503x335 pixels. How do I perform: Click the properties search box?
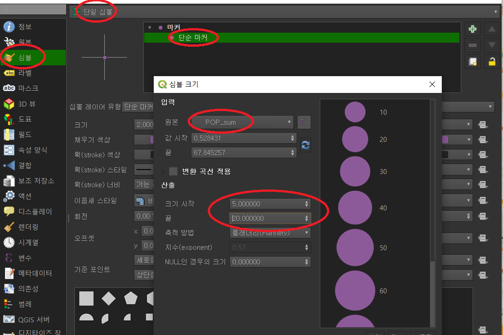[33, 10]
